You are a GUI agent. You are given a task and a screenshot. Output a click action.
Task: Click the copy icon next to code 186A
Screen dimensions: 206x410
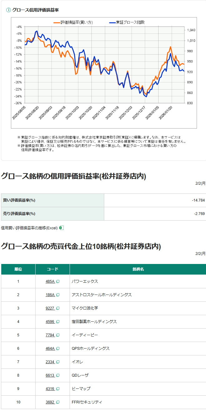tap(58, 295)
